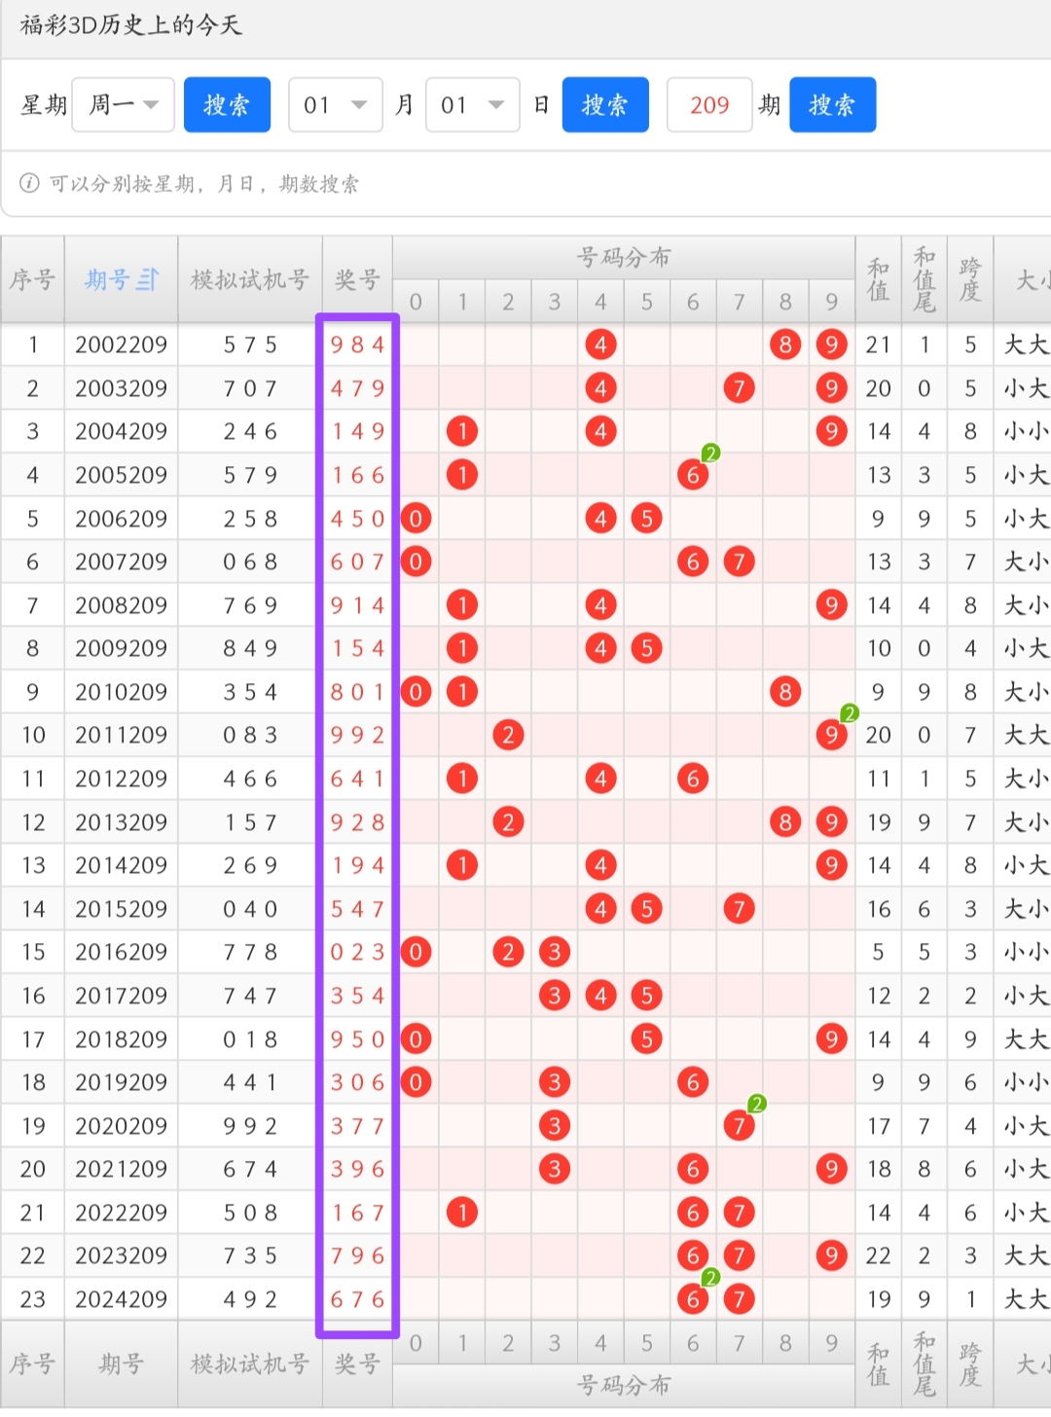The height and width of the screenshot is (1417, 1051).
Task: Click winning number 984 in first row
Action: pos(357,345)
